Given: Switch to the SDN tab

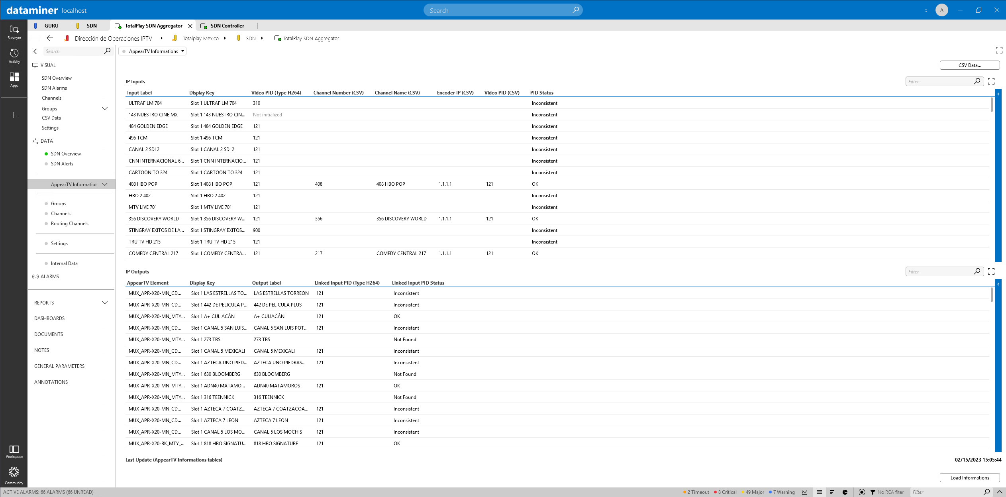Looking at the screenshot, I should (91, 26).
